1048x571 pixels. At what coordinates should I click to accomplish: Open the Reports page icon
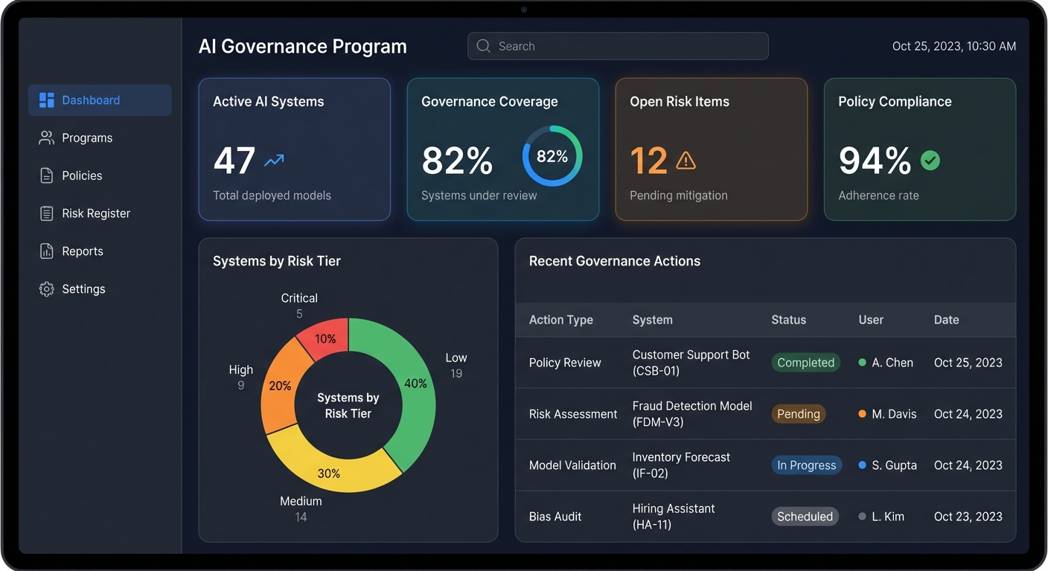coord(45,251)
